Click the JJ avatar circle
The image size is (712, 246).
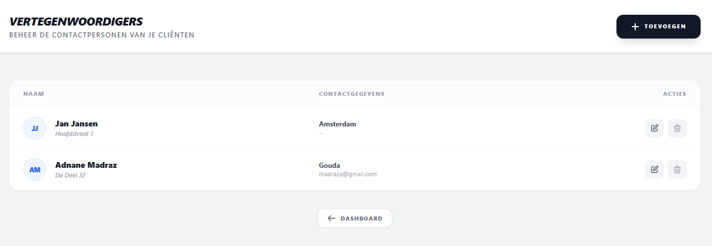tap(35, 128)
